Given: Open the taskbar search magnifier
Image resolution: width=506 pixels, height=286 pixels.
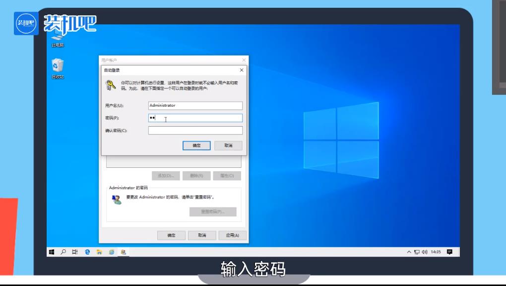Looking at the screenshot, I should pos(63,252).
